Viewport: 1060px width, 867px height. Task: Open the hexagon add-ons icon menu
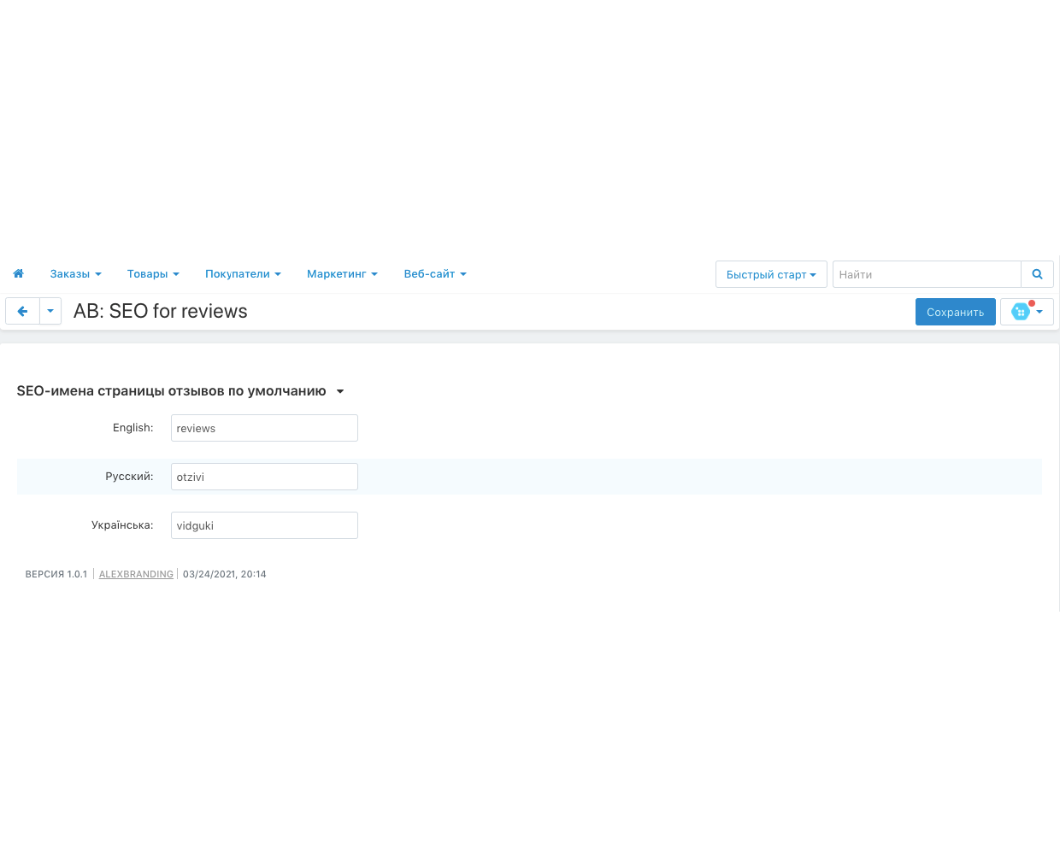pyautogui.click(x=1026, y=312)
